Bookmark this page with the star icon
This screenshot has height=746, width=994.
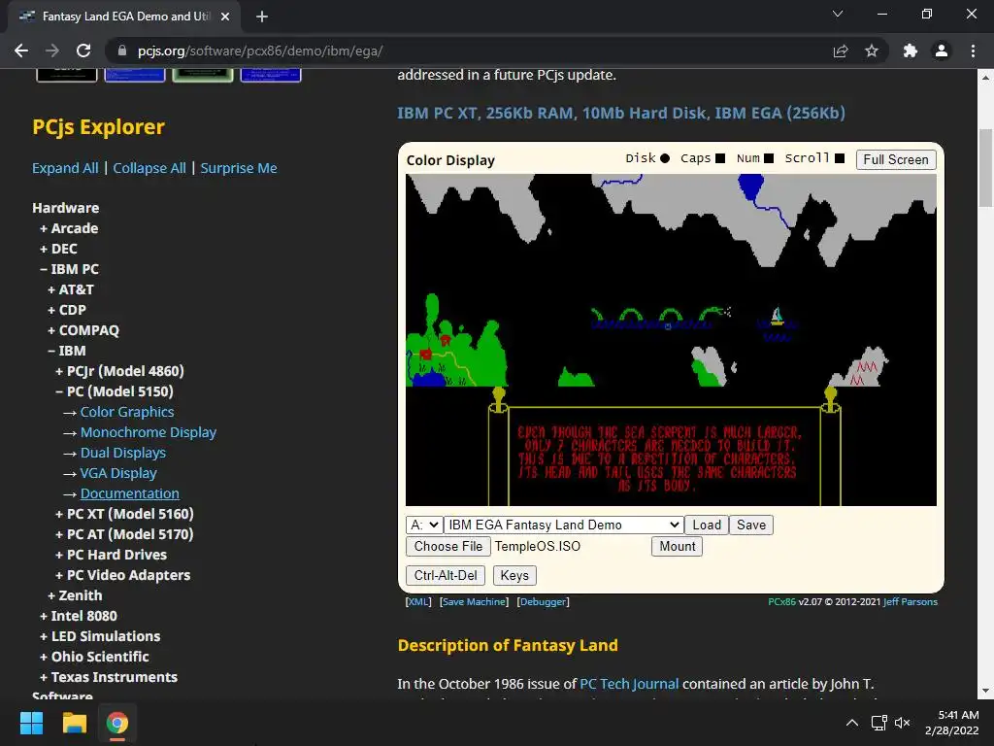coord(872,51)
